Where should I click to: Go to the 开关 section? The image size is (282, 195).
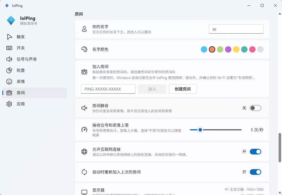pyautogui.click(x=35, y=48)
